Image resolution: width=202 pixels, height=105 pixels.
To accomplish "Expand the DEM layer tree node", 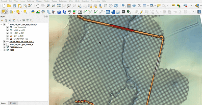I will click(x=2, y=50).
